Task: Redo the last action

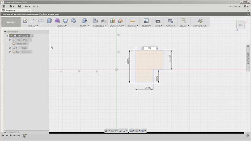Action: point(34,6)
